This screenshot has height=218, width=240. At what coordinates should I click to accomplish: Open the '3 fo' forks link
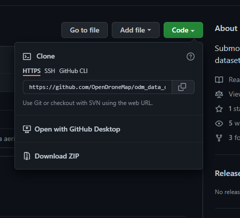(x=234, y=138)
